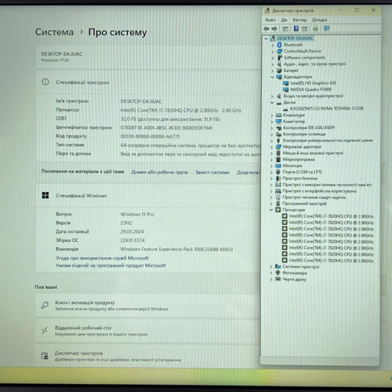The image size is (392, 392).
Task: Click the blue Help icon in Device Manager toolbar
Action: pos(296,29)
